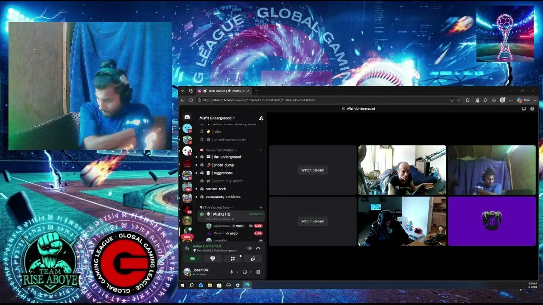This screenshot has height=305, width=543.
Task: Open Josan104 user profile panel
Action: (203, 272)
